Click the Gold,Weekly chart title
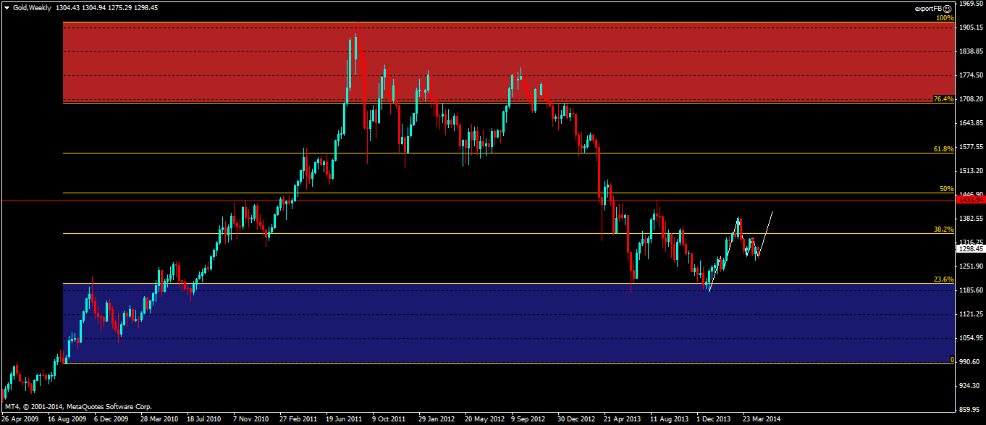The image size is (986, 425). tap(32, 7)
